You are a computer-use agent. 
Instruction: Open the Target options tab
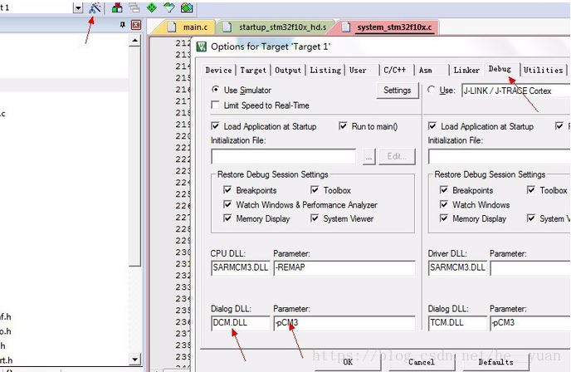coord(253,70)
